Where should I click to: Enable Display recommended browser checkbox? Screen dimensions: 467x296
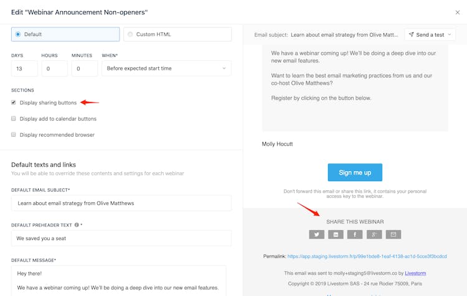[x=14, y=134]
